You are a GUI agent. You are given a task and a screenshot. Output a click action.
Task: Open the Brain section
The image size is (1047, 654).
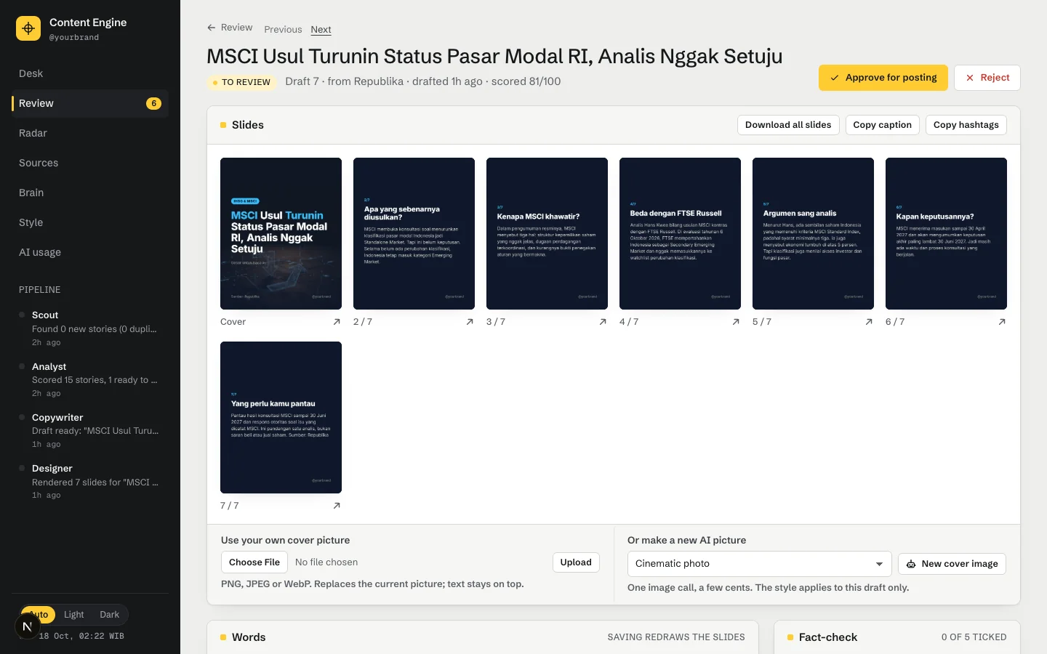(x=90, y=193)
